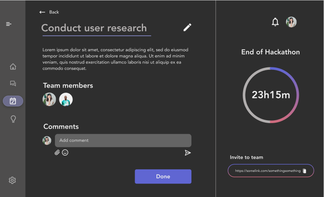Copy the team invite link

(x=304, y=171)
